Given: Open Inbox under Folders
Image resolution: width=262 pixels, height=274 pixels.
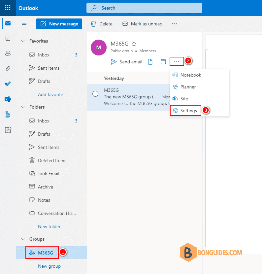Looking at the screenshot, I should click(51, 121).
